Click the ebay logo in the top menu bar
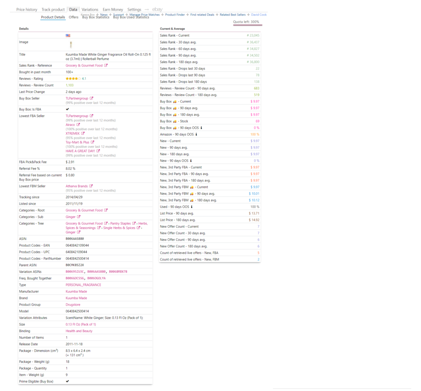 (x=157, y=9)
